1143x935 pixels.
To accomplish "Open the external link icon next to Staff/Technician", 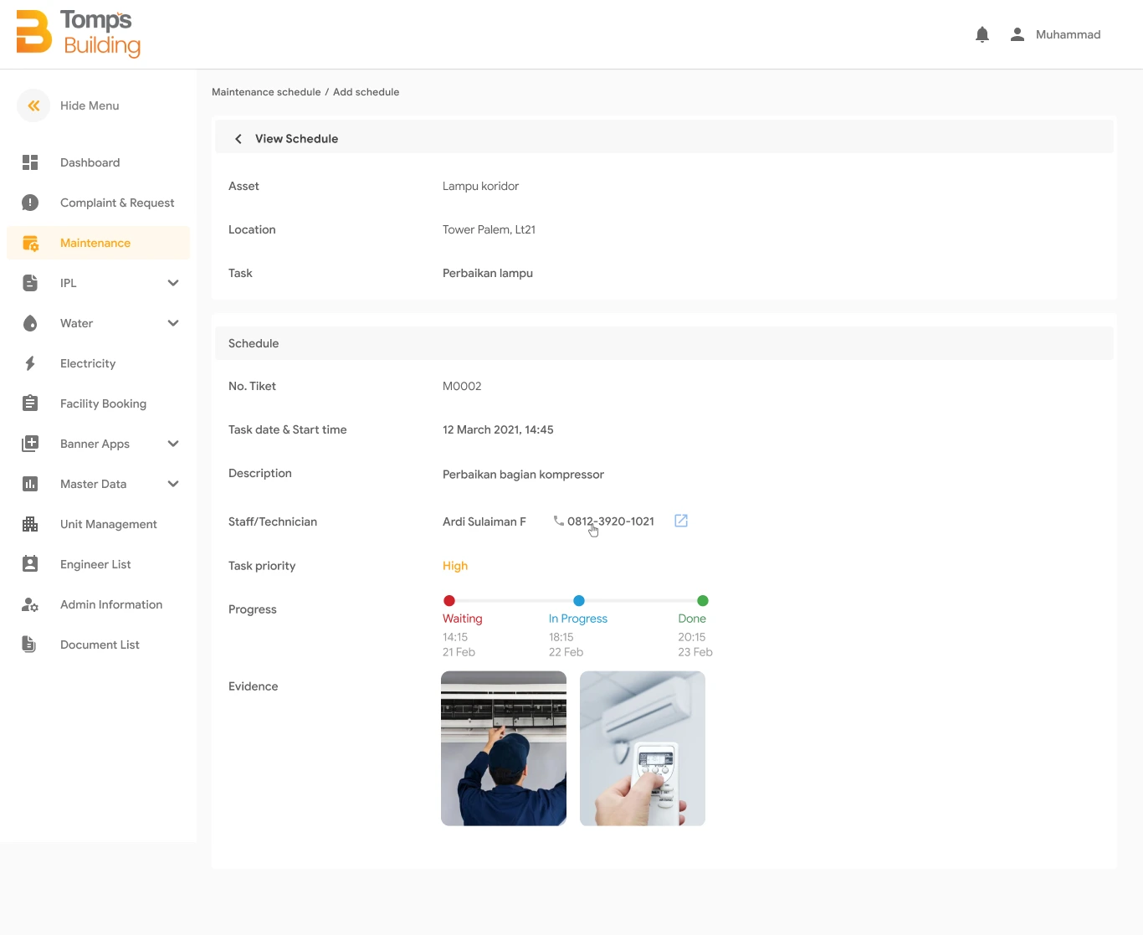I will click(680, 521).
